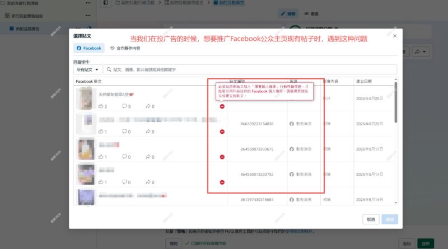Switch to the review tab with eye icon
The height and width of the screenshot is (249, 448).
click(311, 13)
